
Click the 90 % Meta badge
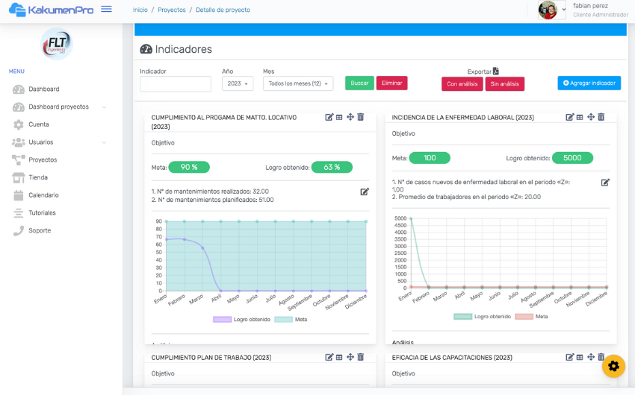pyautogui.click(x=189, y=167)
